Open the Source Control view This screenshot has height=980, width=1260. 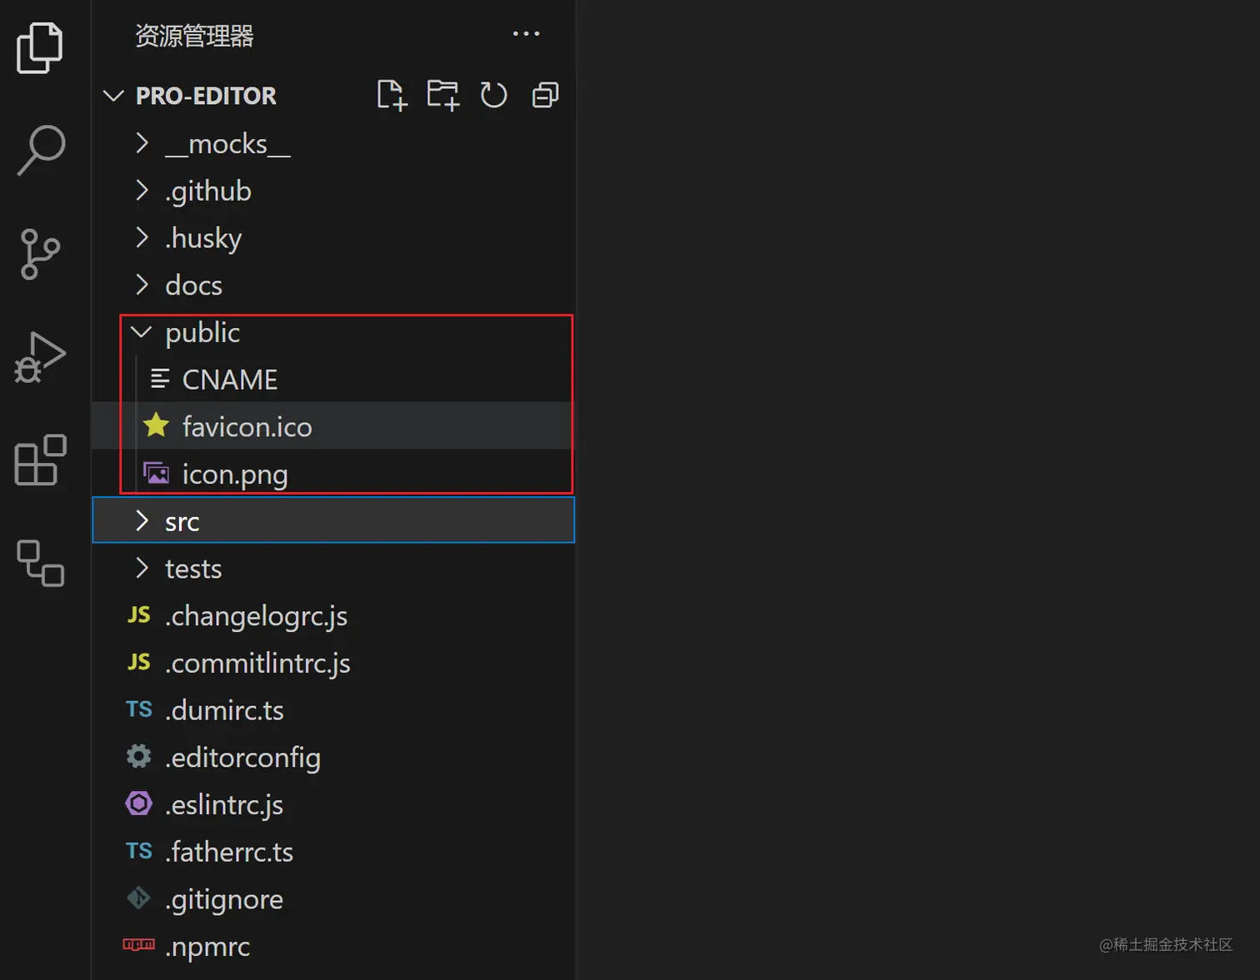point(40,254)
